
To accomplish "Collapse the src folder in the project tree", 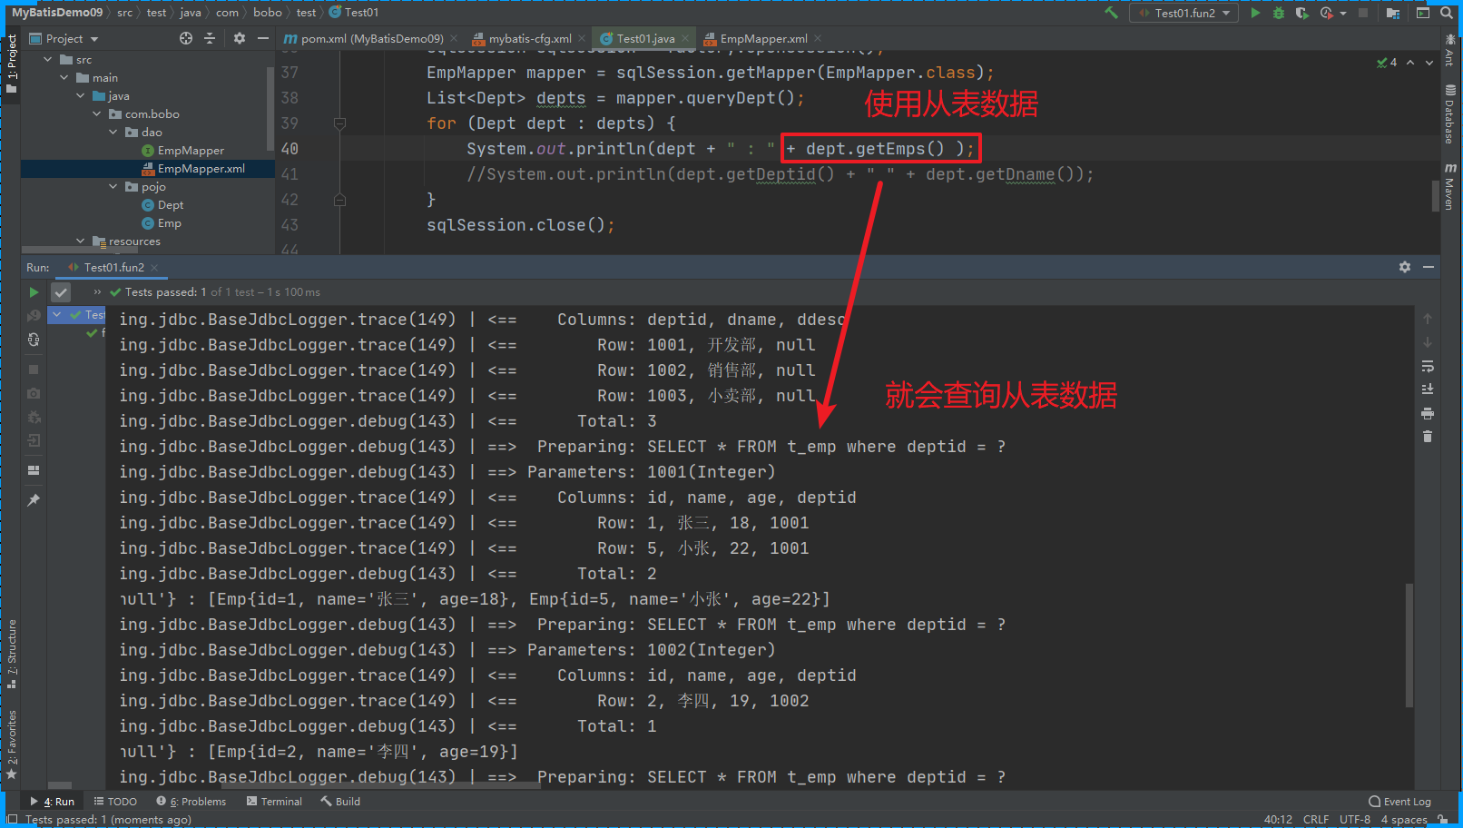I will (x=48, y=59).
